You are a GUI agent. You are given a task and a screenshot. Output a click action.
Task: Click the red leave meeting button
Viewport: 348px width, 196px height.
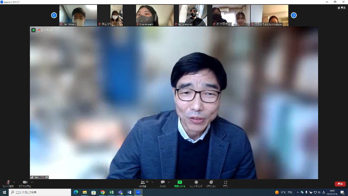click(x=340, y=183)
